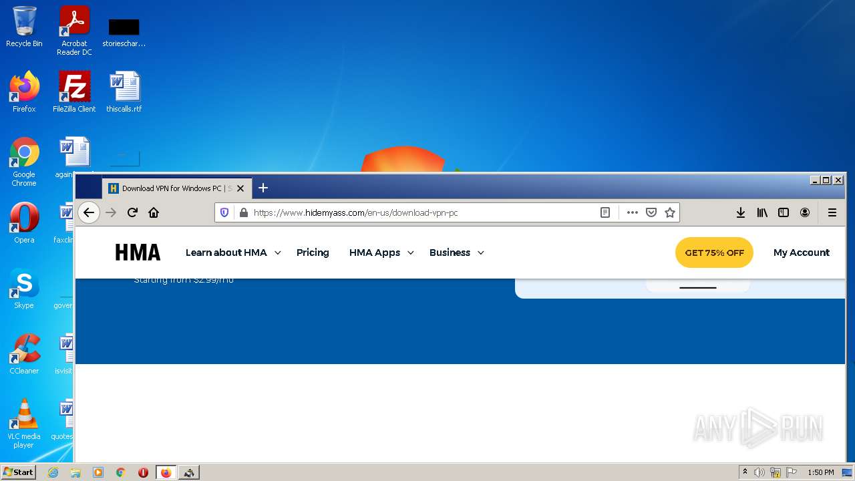This screenshot has width=855, height=481.
Task: Open My Account link
Action: 802,253
